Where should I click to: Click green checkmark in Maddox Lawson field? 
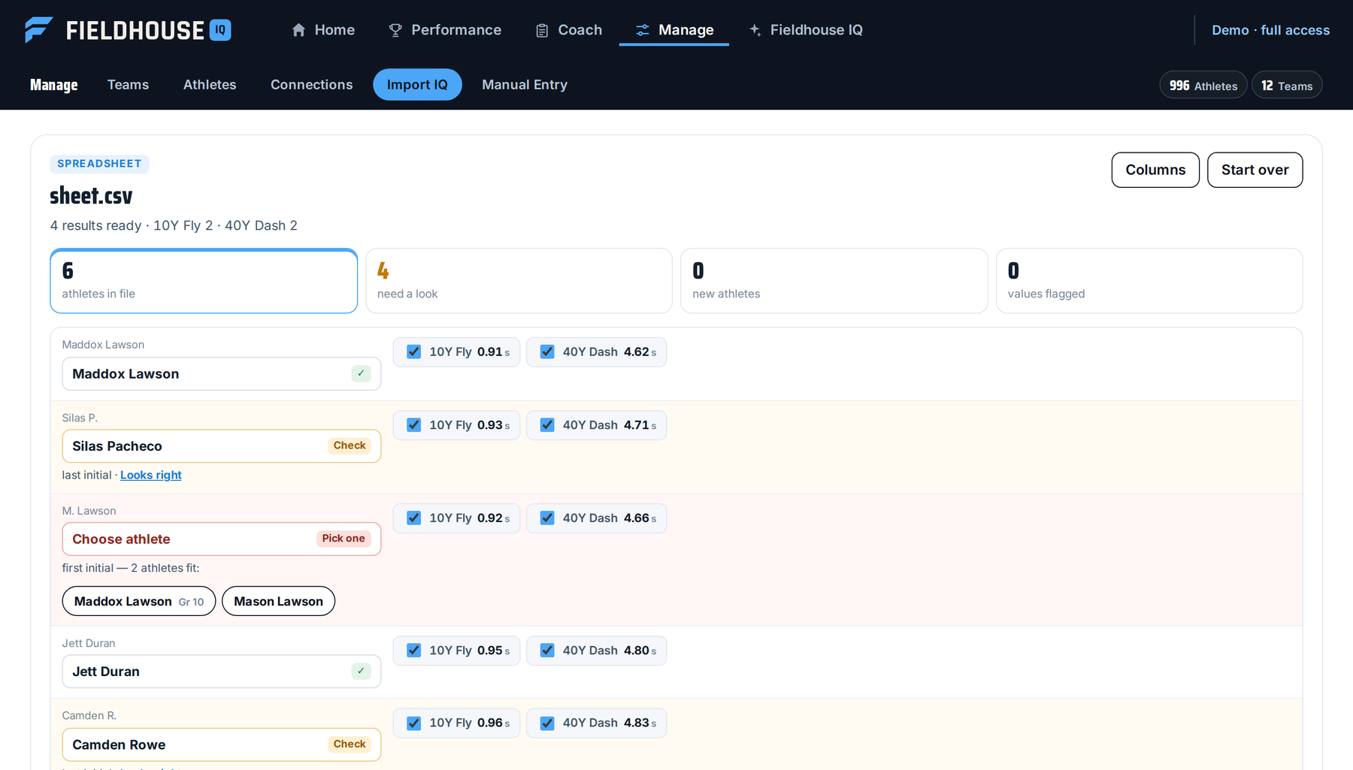tap(361, 373)
